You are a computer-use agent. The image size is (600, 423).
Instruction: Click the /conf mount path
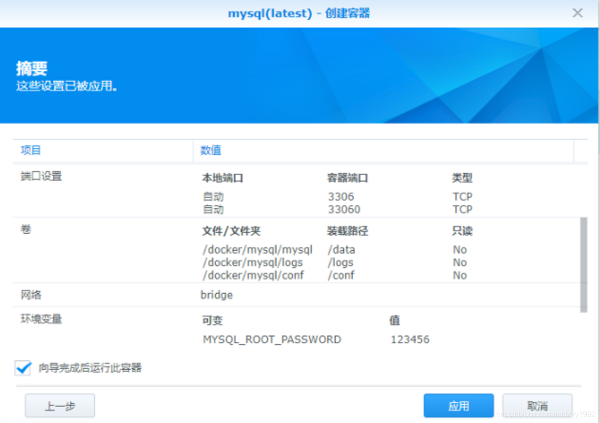coord(341,275)
